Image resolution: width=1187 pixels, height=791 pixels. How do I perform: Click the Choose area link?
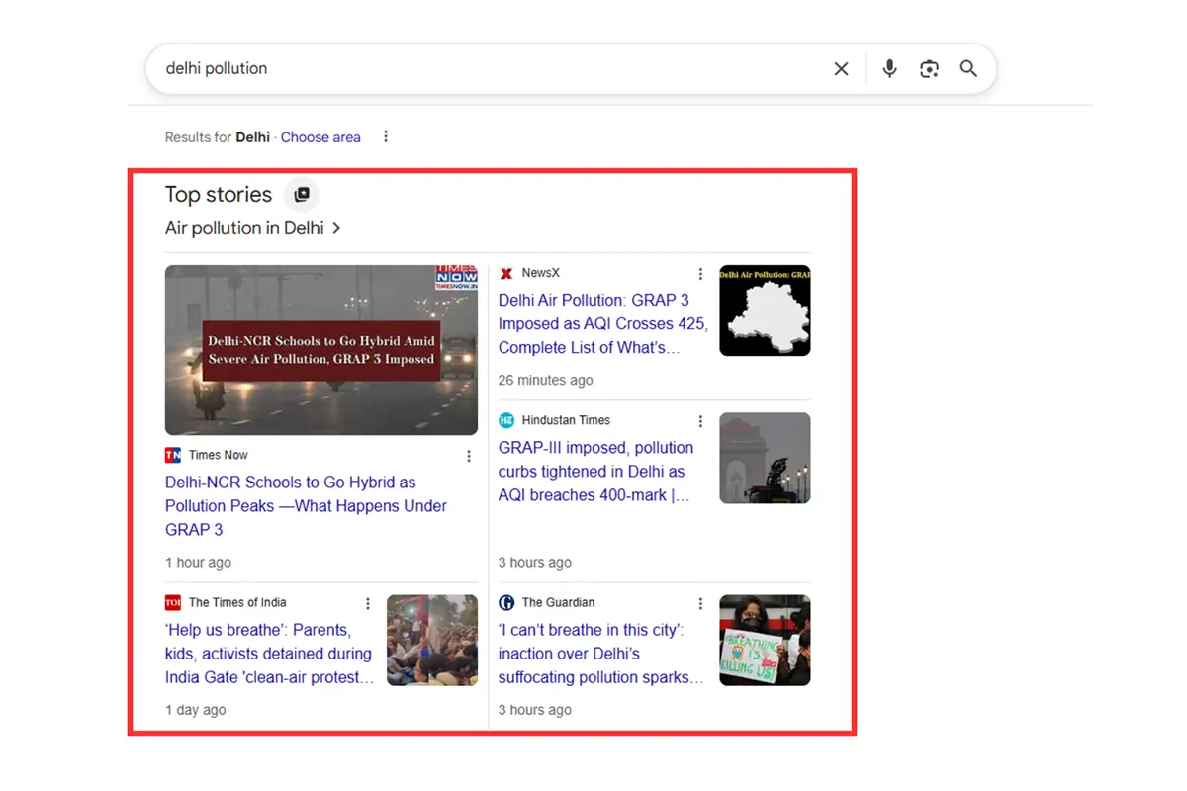tap(320, 136)
